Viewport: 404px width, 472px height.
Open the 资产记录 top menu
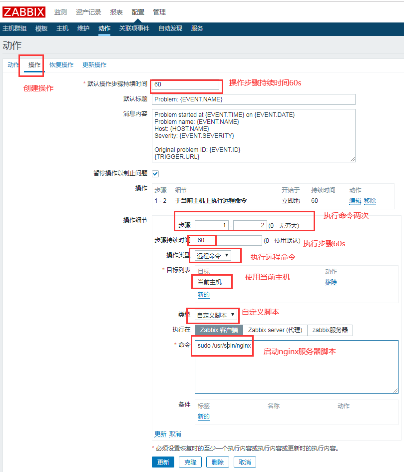click(x=88, y=12)
